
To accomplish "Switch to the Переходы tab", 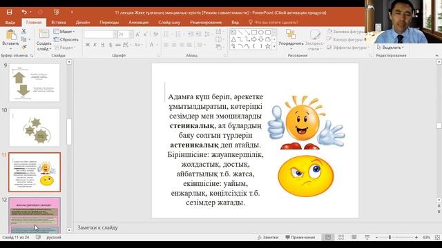I will [x=109, y=22].
